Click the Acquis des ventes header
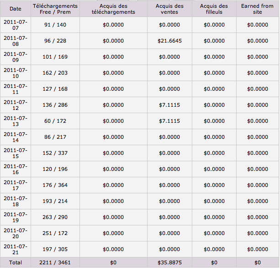The width and height of the screenshot is (280, 268). (169, 9)
